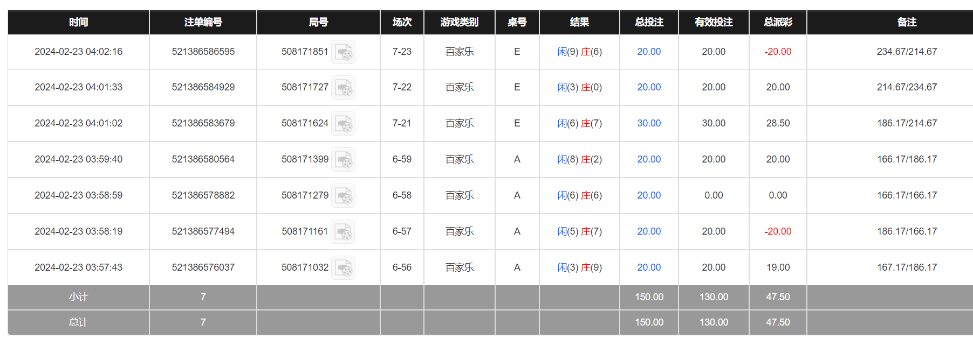This screenshot has height=339, width=973.
Task: Open total bet 30.00 link for order 521386583679
Action: click(x=649, y=123)
